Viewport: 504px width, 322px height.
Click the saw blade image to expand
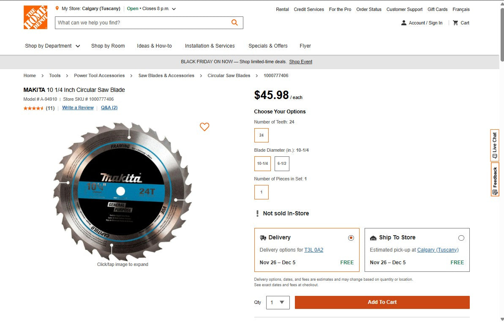click(123, 192)
